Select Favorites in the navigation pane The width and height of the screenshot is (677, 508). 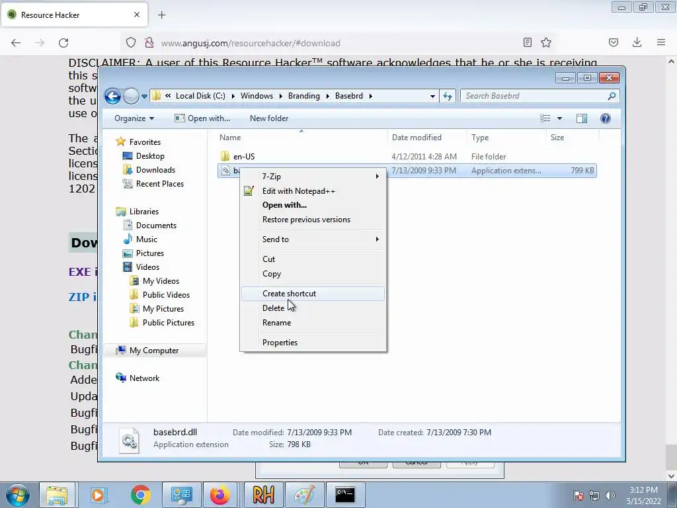pos(145,142)
